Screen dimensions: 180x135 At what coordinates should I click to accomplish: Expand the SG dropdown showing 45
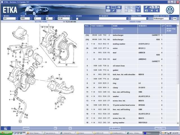54,19
